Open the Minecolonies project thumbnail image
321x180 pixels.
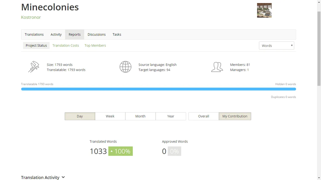point(264,10)
